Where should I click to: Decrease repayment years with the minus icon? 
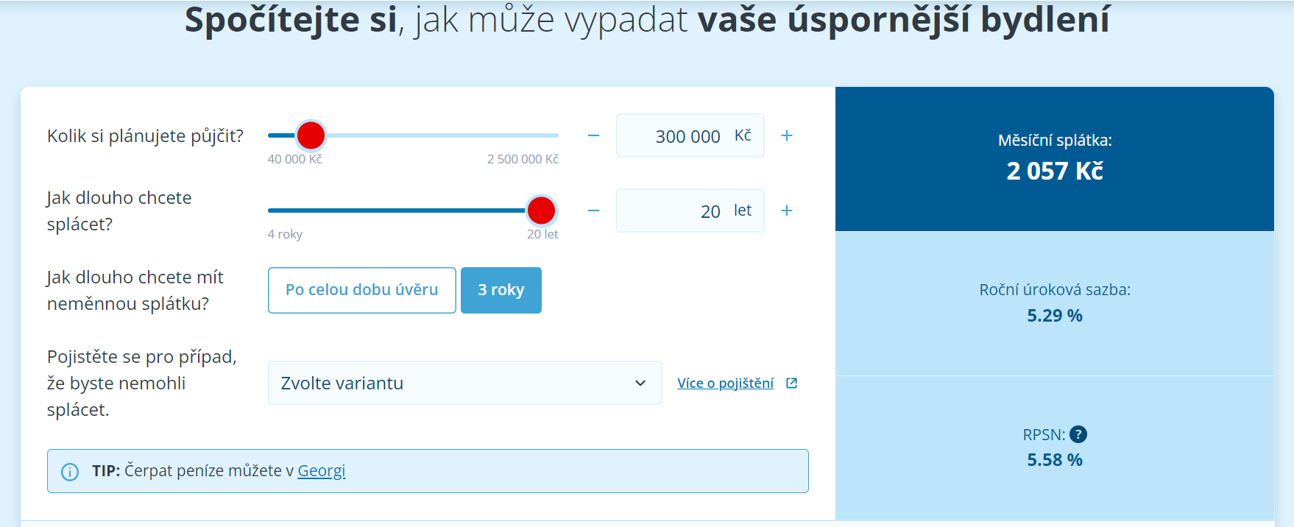pyautogui.click(x=593, y=211)
